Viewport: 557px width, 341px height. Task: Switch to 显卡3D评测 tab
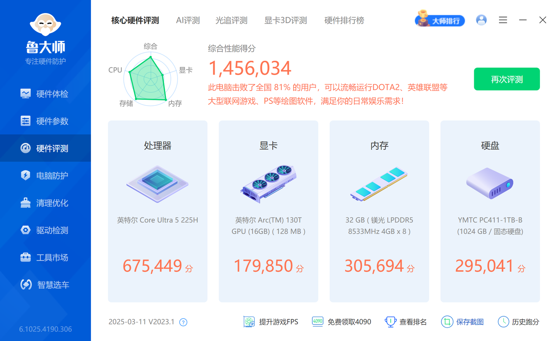(x=285, y=20)
